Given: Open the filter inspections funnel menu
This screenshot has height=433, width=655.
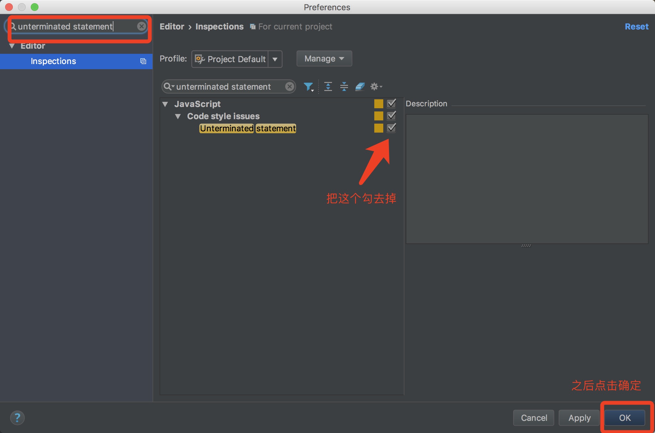Looking at the screenshot, I should tap(309, 86).
